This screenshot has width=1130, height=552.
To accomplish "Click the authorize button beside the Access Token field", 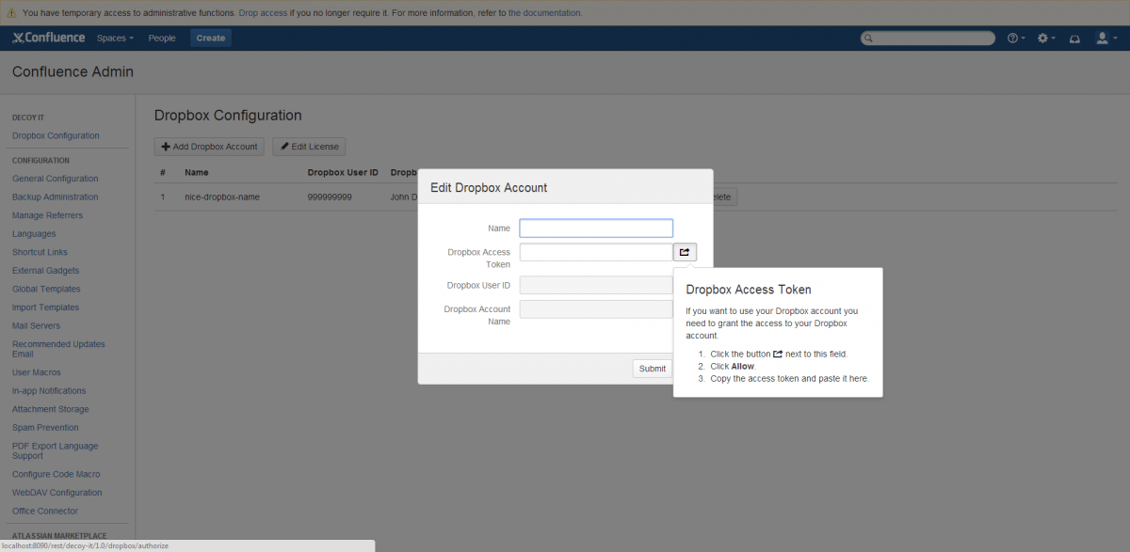I will click(x=685, y=252).
